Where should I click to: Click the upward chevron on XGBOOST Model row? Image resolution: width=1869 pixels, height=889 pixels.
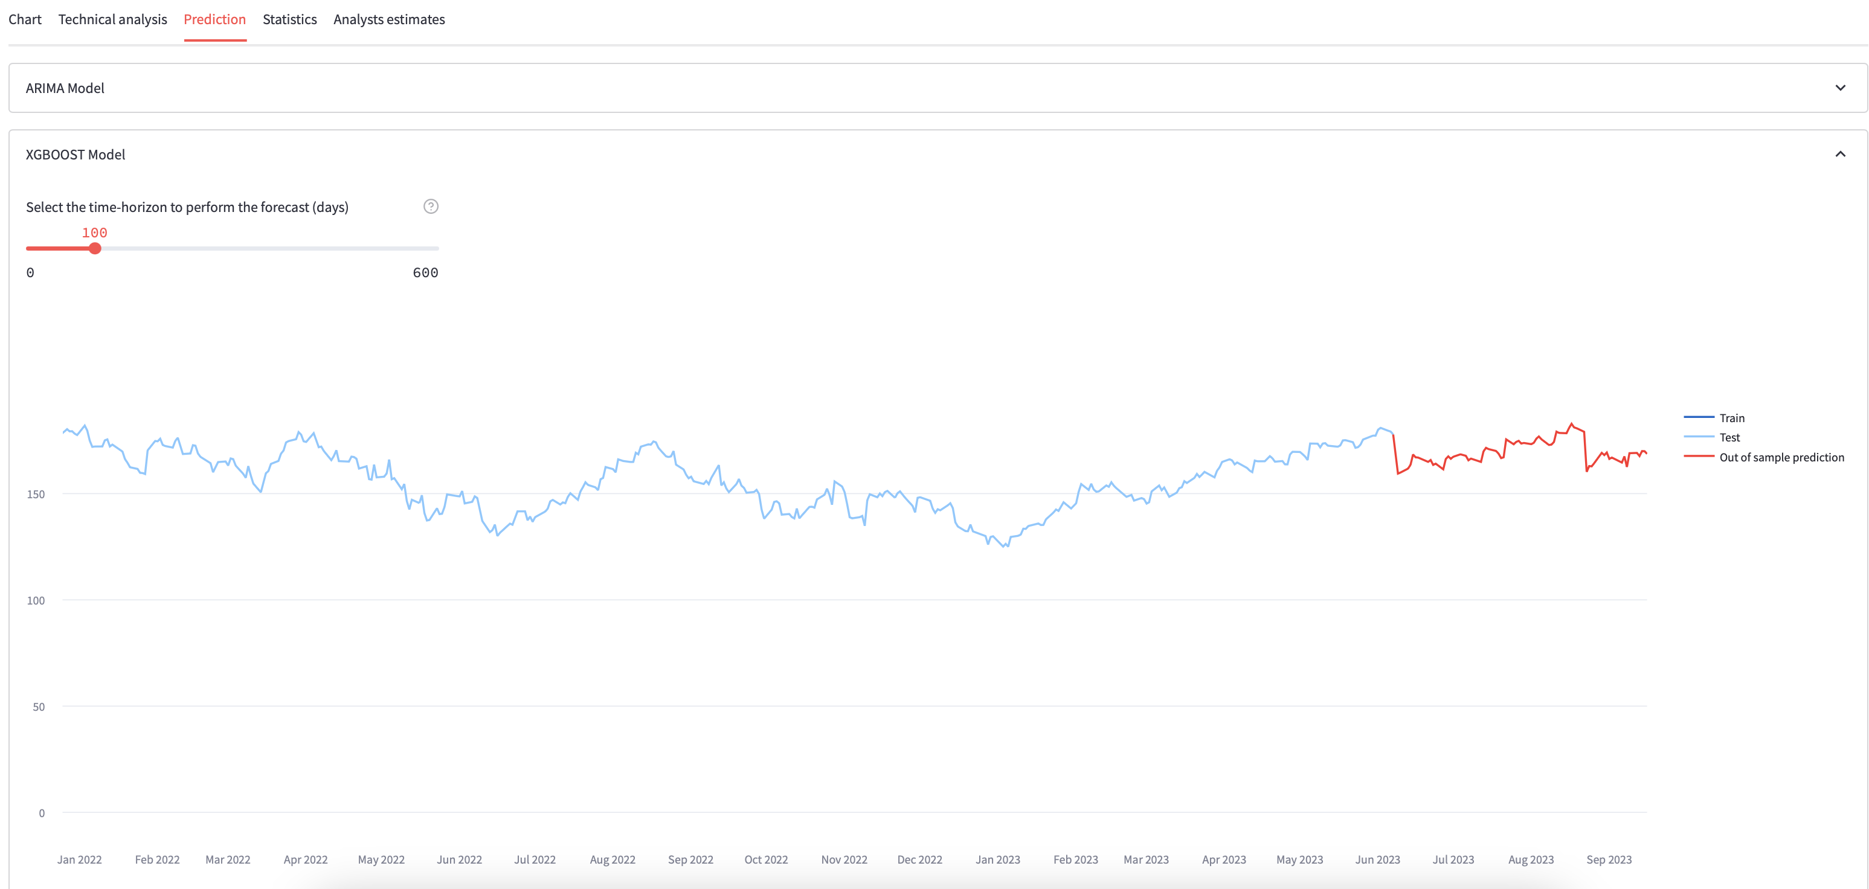[1841, 154]
